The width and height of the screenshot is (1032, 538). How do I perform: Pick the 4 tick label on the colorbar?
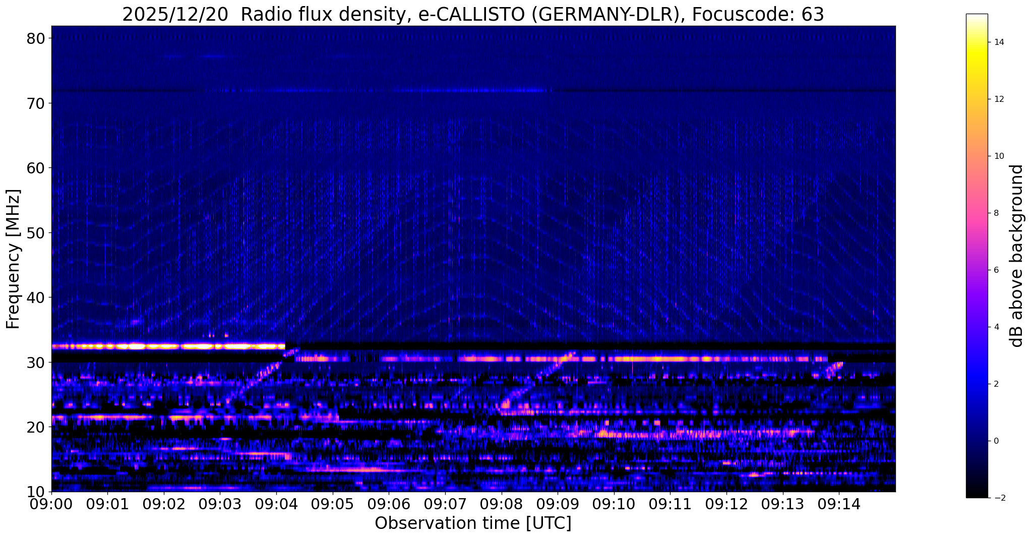[997, 327]
